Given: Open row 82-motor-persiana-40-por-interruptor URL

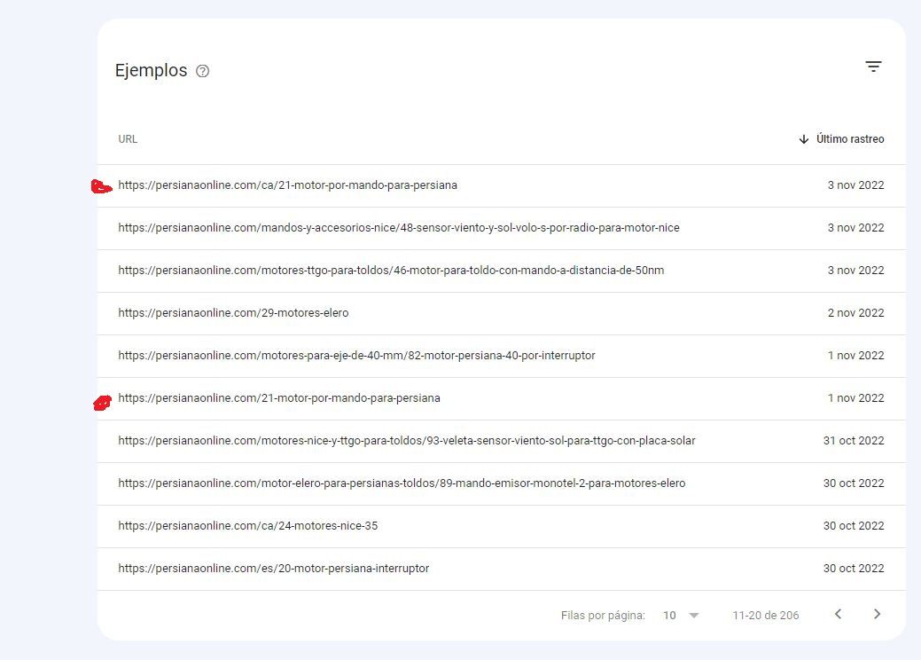Looking at the screenshot, I should coord(502,356).
